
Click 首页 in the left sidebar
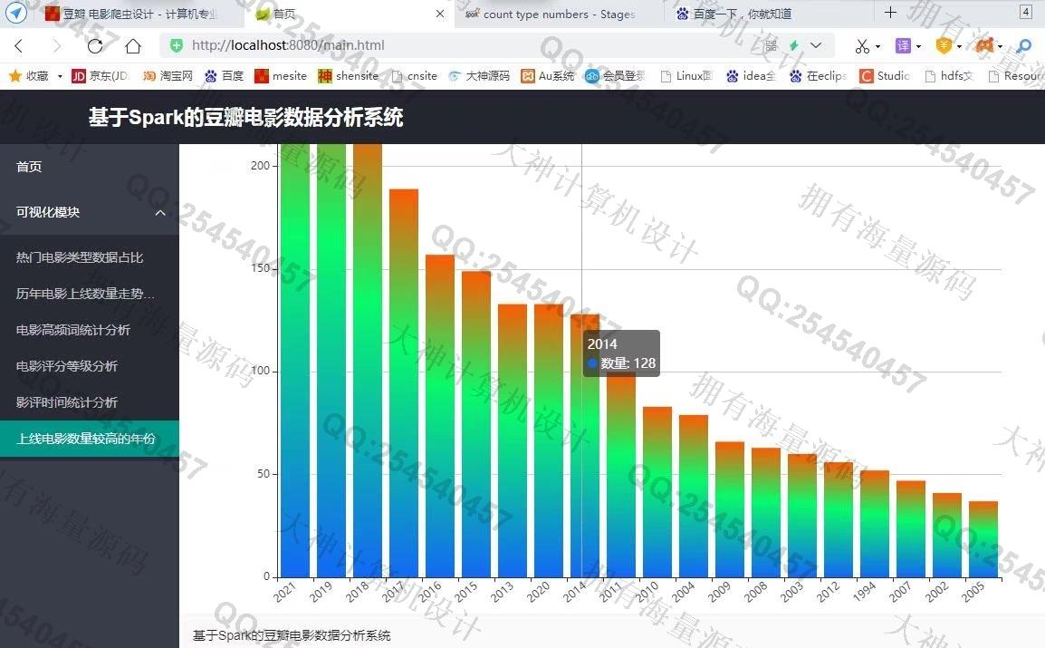29,168
